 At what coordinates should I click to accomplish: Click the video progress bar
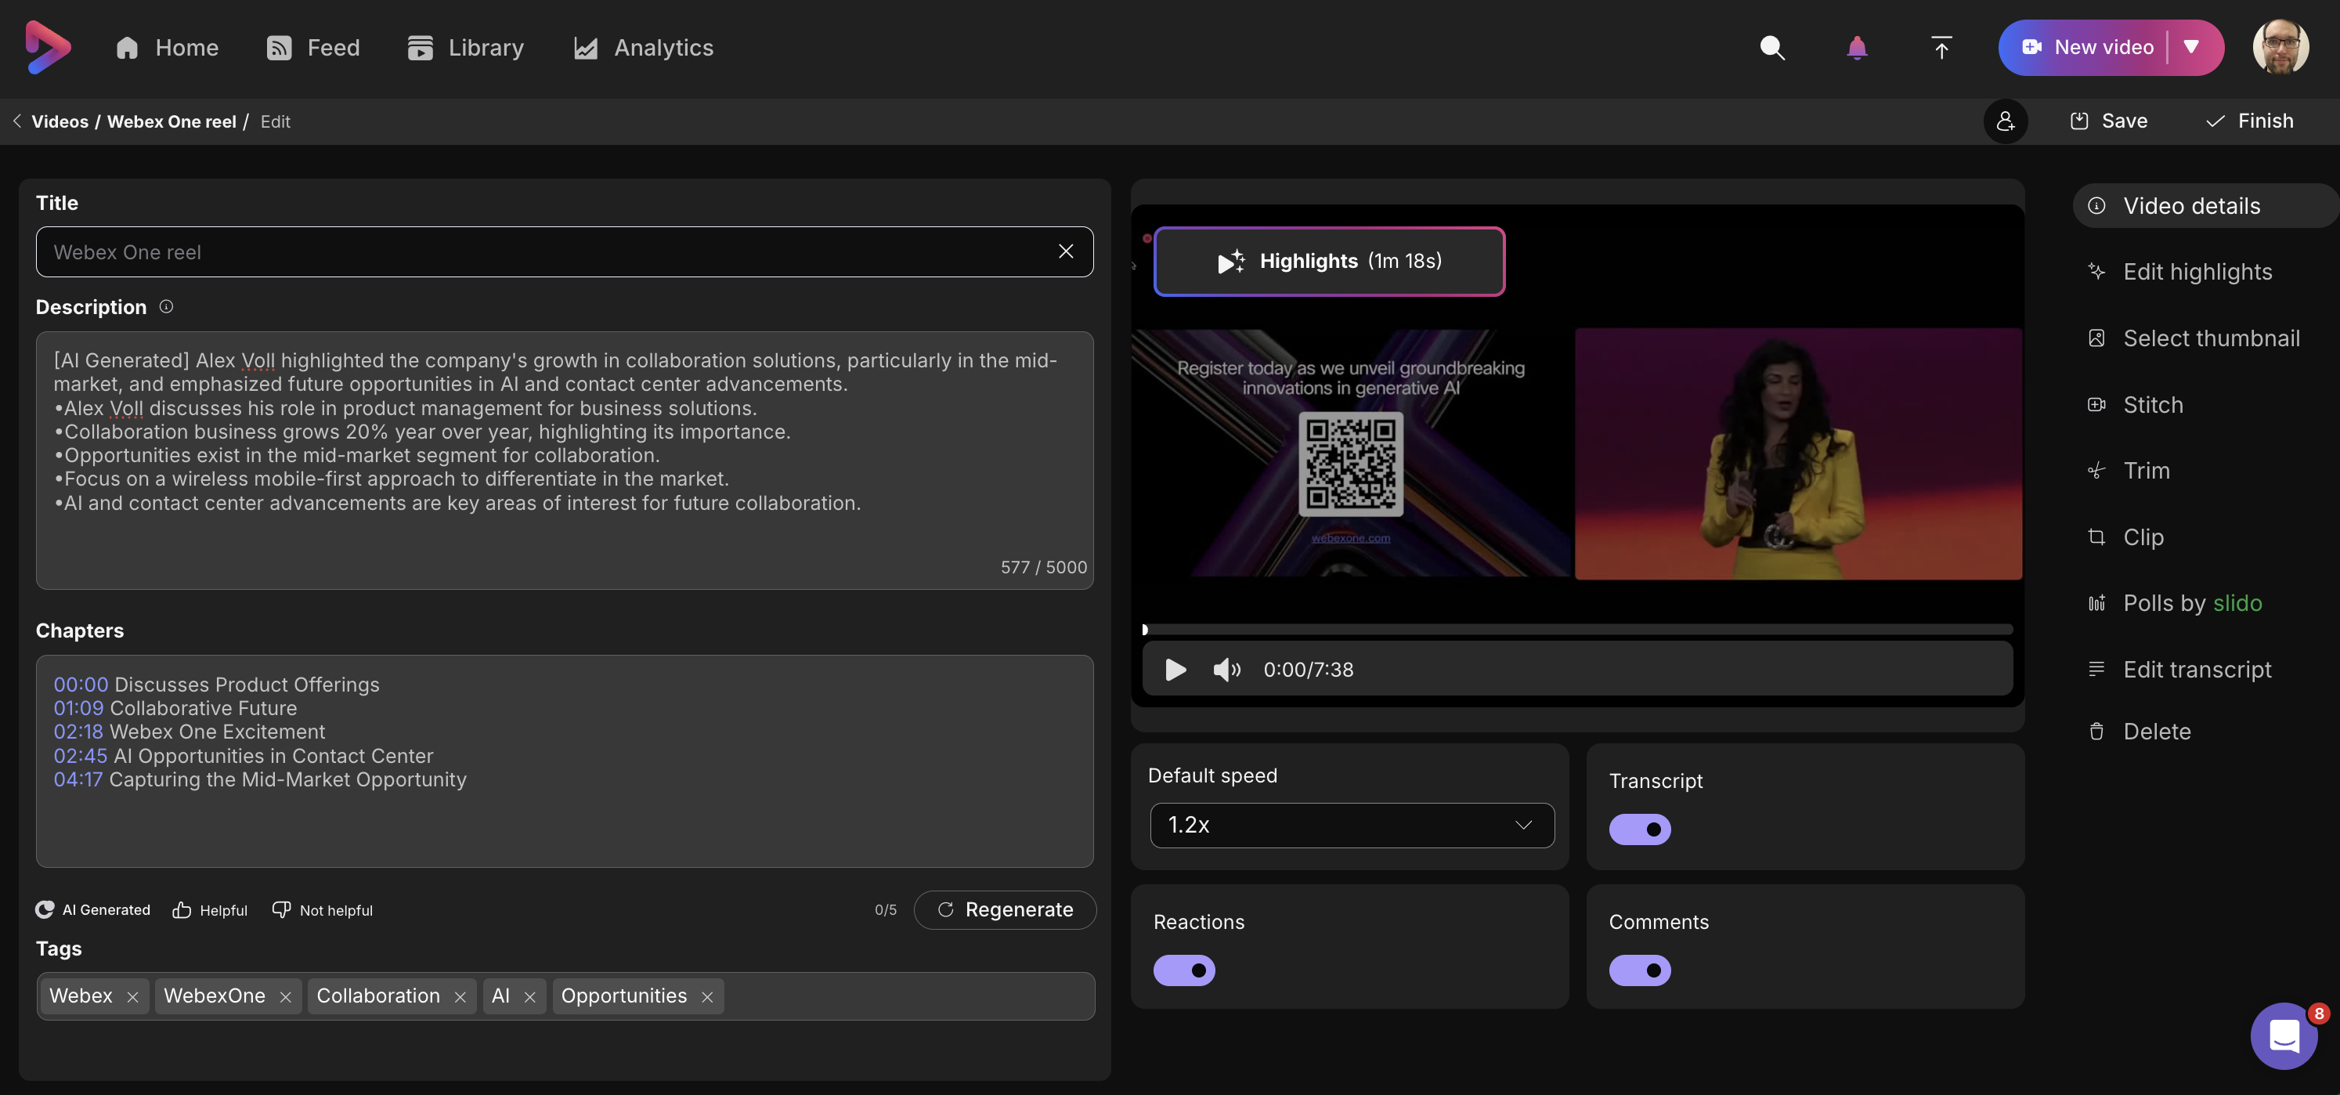click(x=1577, y=629)
